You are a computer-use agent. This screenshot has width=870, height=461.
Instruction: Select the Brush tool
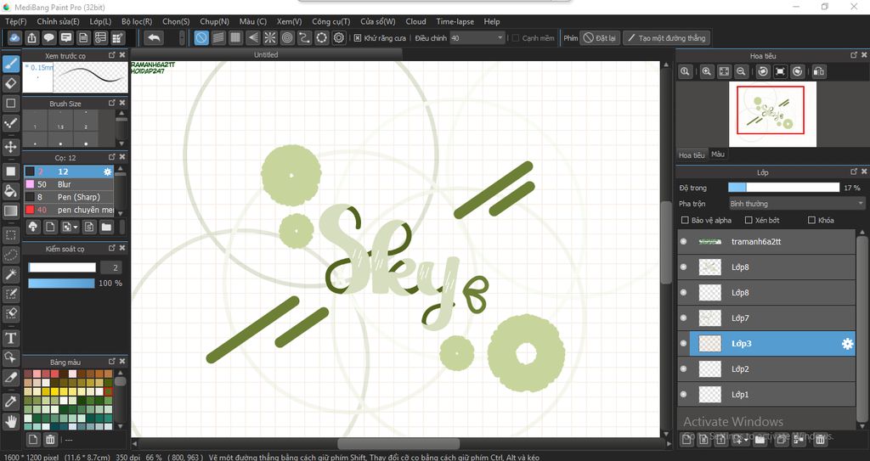(10, 64)
